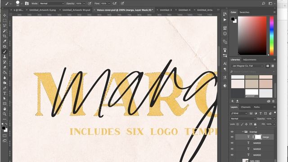
Task: Toggle filter for type layers
Action: point(261,113)
